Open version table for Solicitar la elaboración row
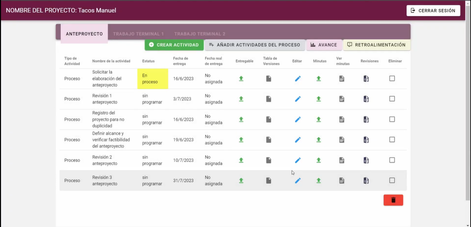The width and height of the screenshot is (471, 227). point(269,79)
